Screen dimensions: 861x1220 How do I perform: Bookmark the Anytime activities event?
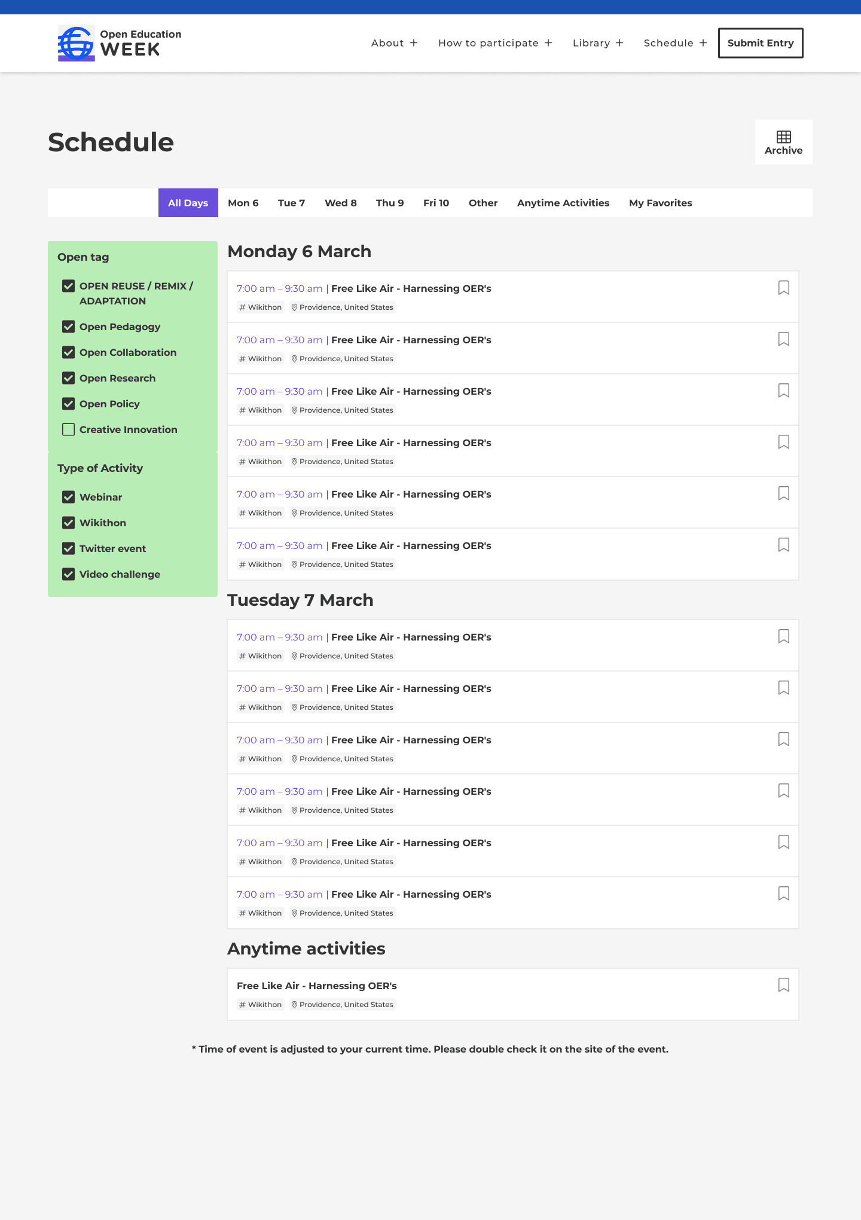coord(783,985)
